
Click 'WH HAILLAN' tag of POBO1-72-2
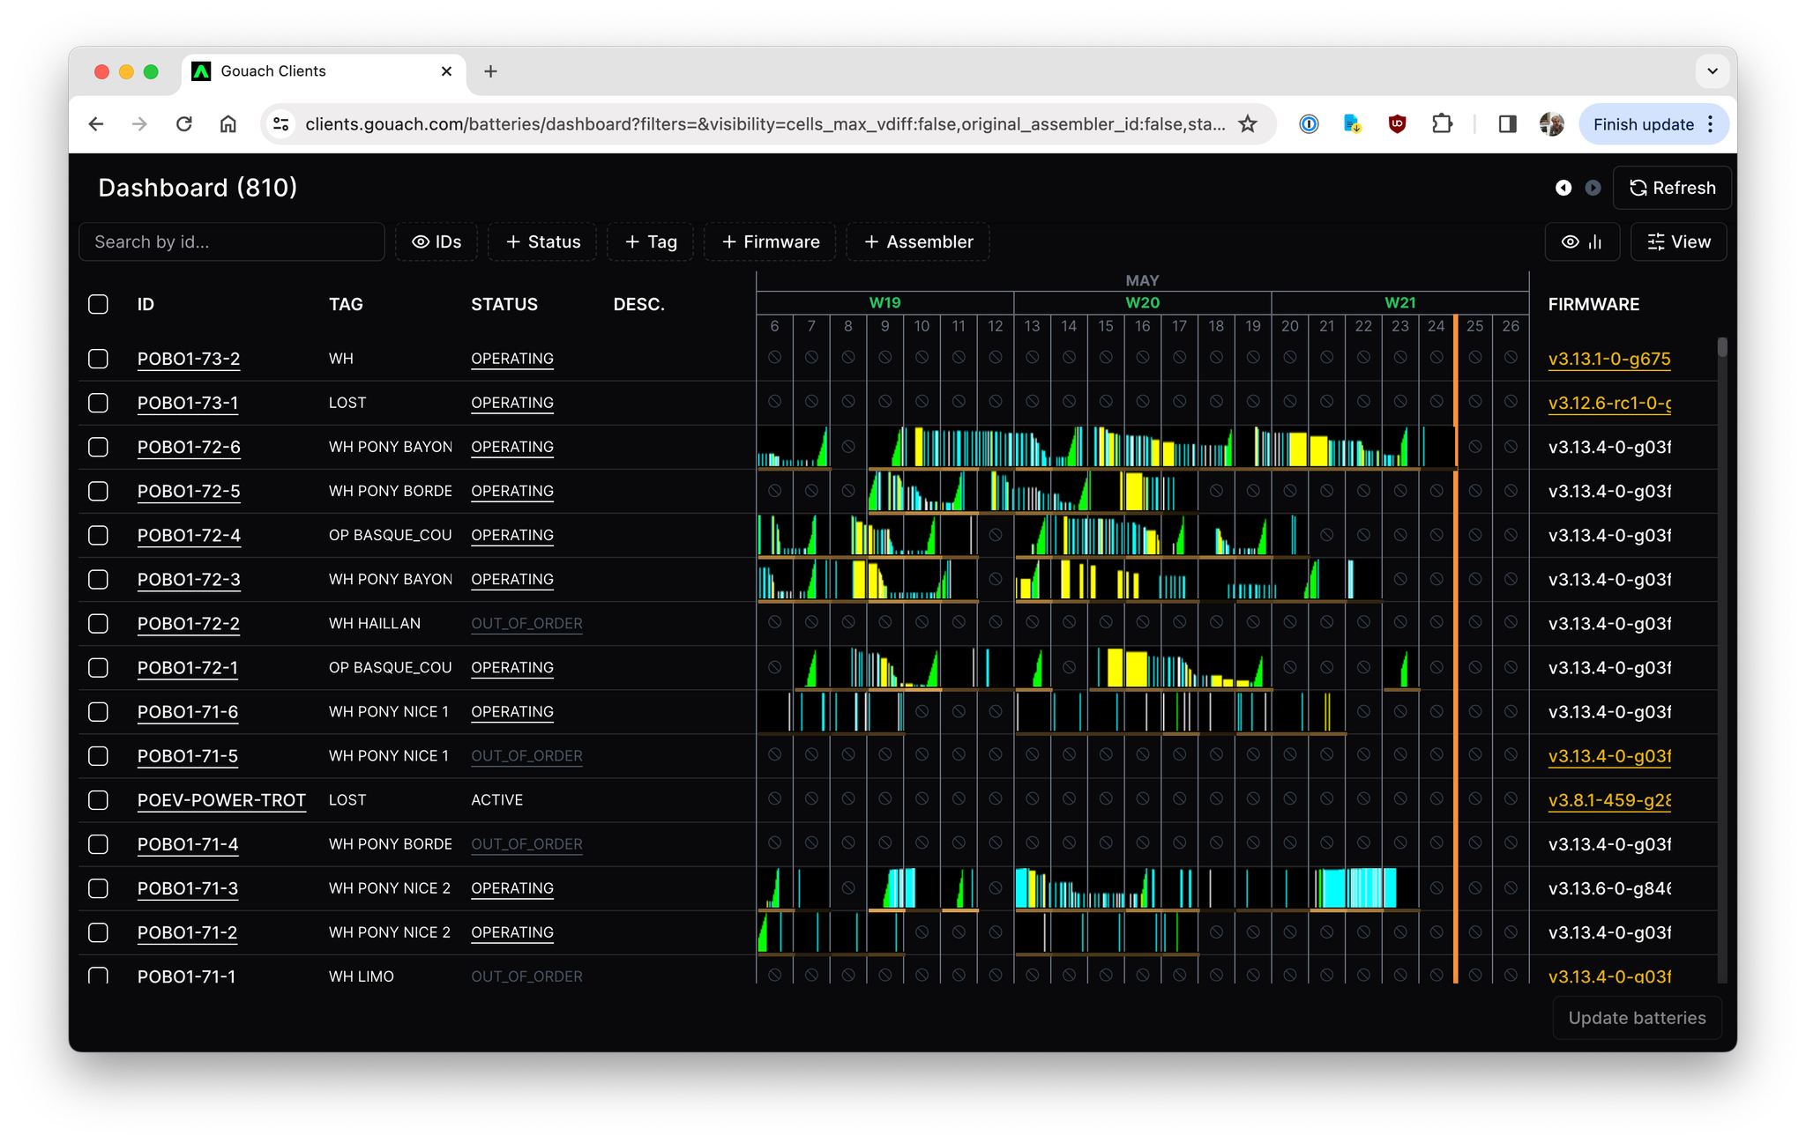pyautogui.click(x=374, y=623)
